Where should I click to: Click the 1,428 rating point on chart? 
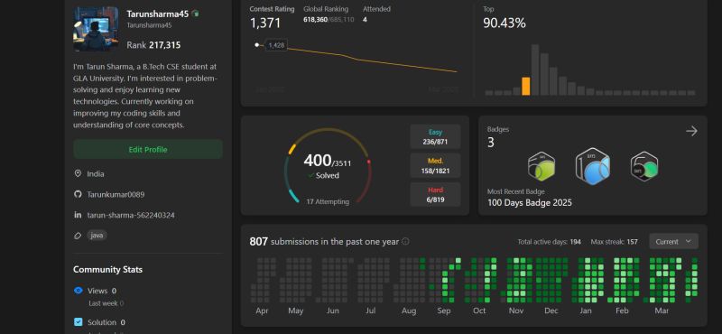click(x=257, y=45)
